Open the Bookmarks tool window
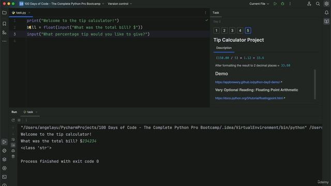Screen dimensions: 331x186 4,24
